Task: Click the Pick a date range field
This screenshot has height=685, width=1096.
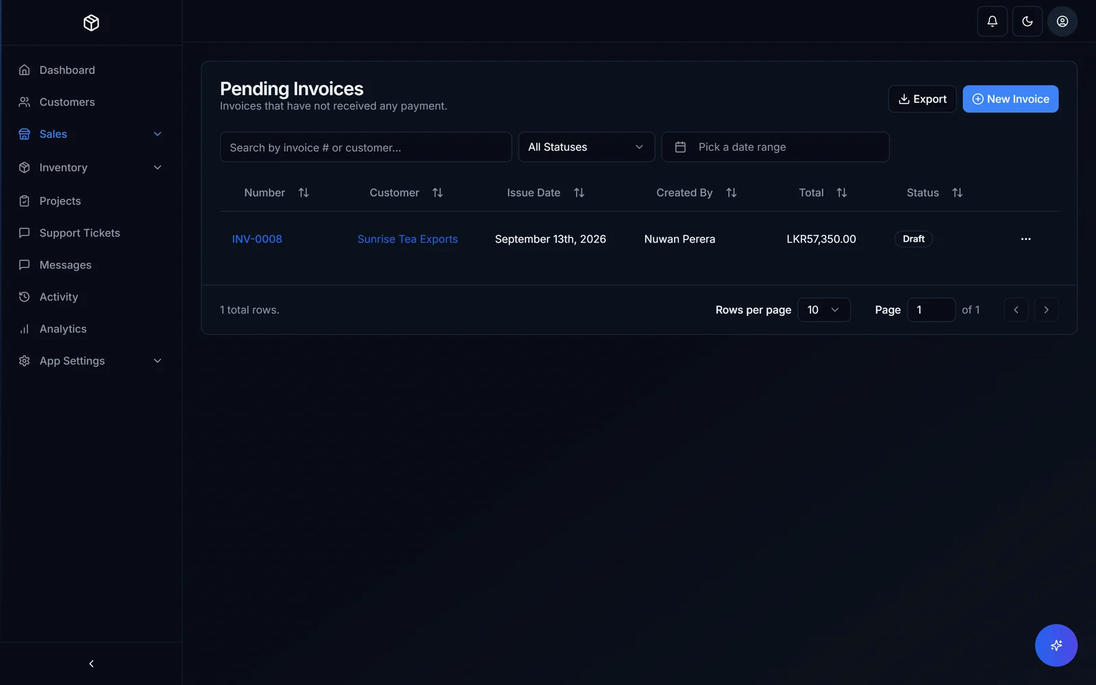Action: 775,147
